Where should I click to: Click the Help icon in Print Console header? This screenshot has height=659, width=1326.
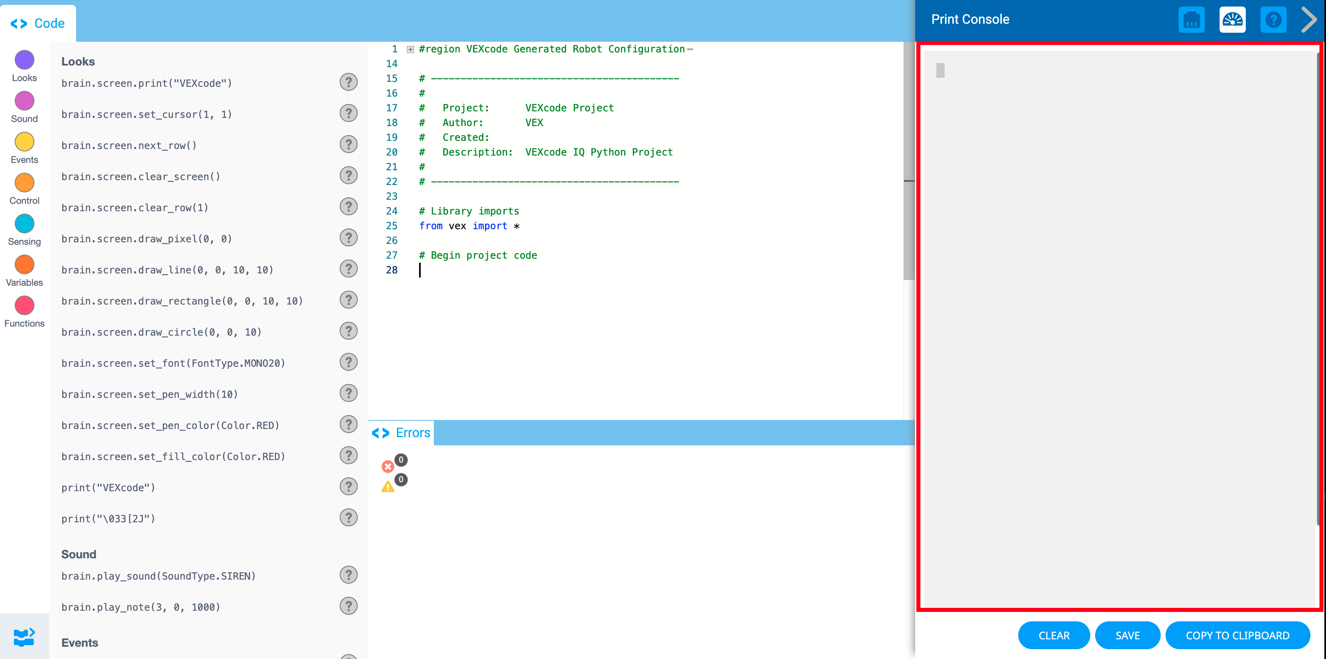[x=1273, y=20]
